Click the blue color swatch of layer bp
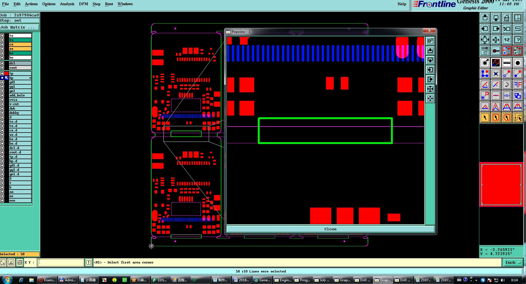 7,78
